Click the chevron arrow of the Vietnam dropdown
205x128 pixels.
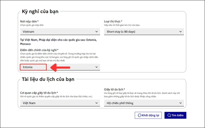[97, 31]
